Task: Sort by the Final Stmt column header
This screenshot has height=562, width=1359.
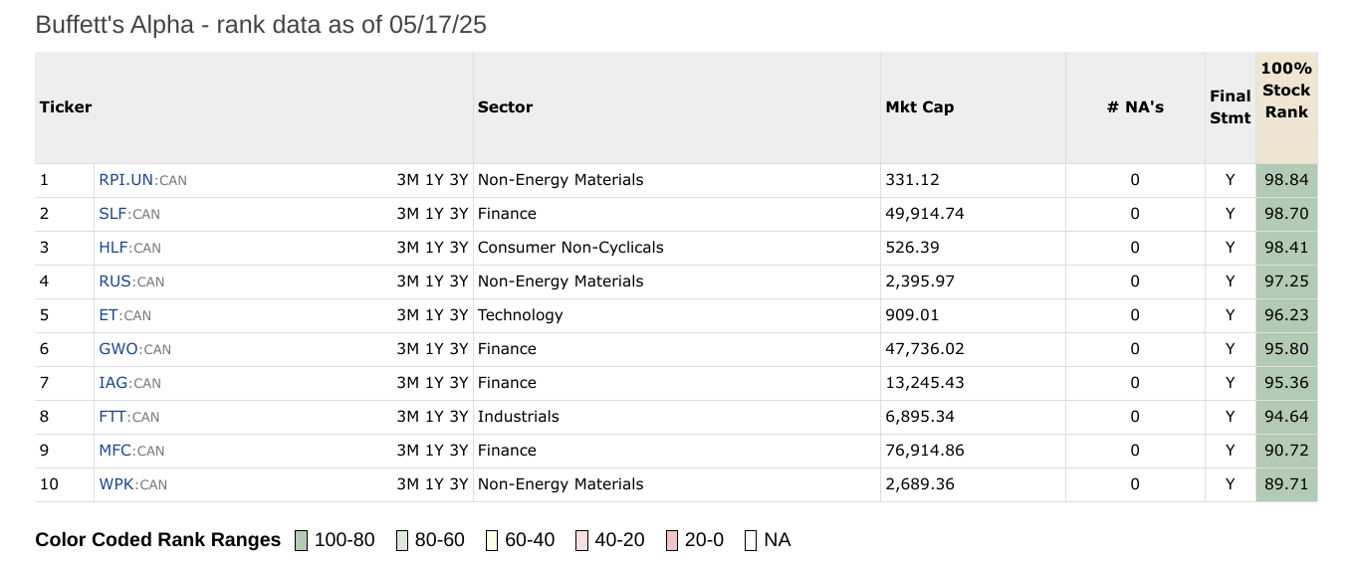Action: 1231,107
